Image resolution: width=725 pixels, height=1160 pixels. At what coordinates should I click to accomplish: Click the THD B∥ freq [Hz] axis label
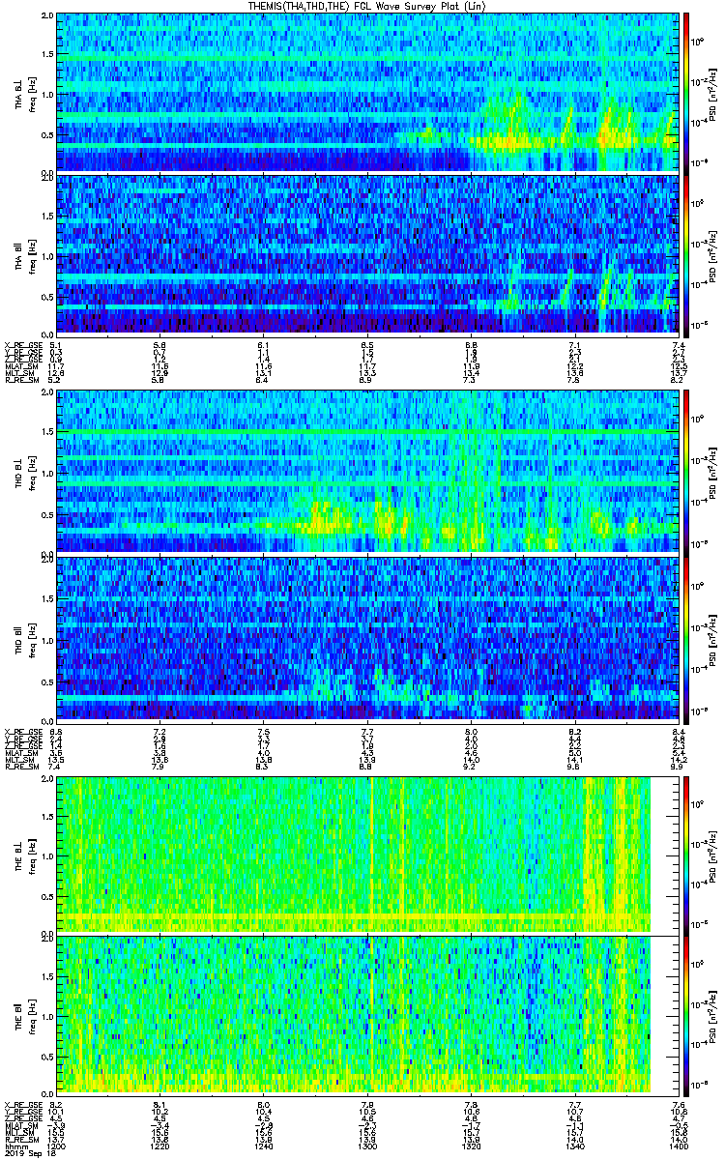tap(31, 639)
